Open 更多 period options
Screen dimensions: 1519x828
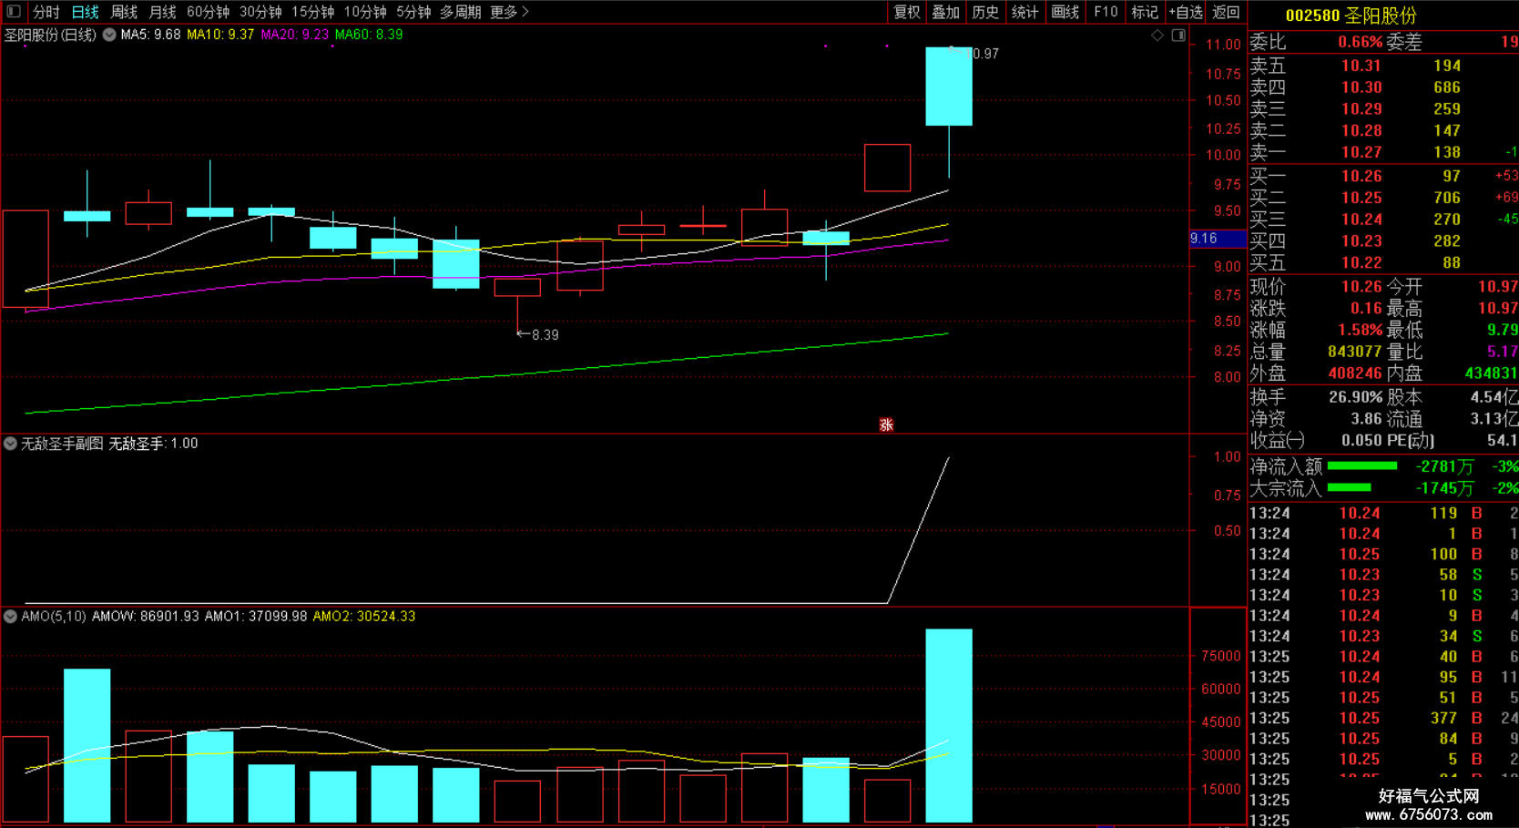click(509, 12)
